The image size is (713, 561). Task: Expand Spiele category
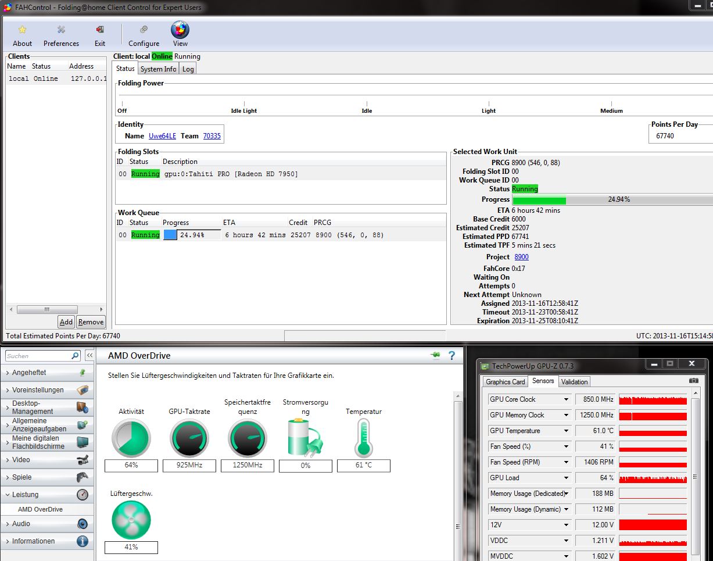(x=46, y=477)
